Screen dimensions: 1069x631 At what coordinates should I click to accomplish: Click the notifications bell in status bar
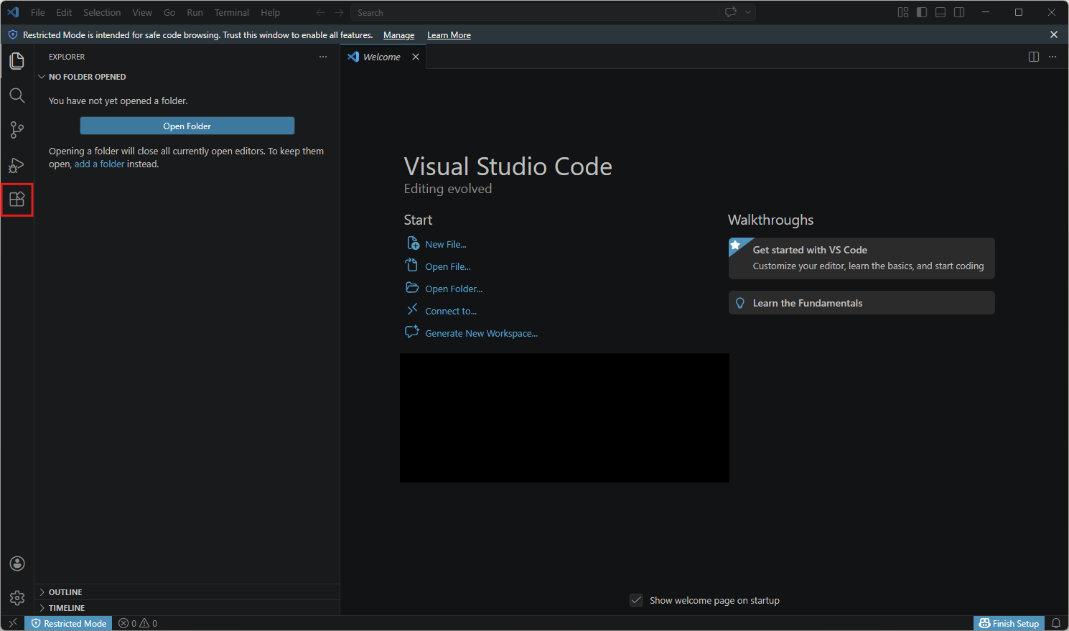[x=1056, y=623]
